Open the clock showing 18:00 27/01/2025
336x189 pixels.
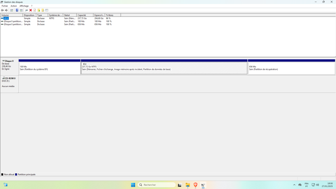tap(327, 185)
